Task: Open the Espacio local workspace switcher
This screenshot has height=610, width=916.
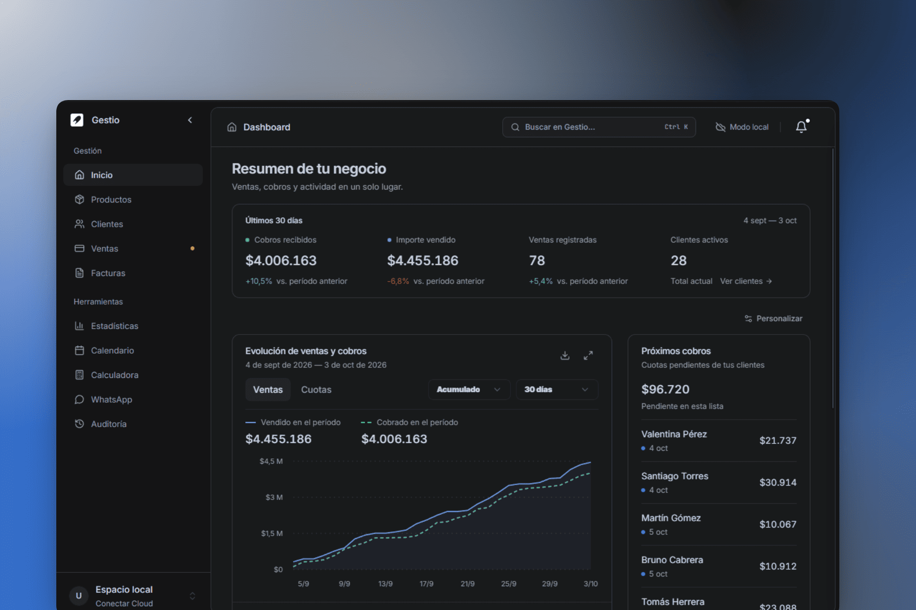Action: coord(133,596)
